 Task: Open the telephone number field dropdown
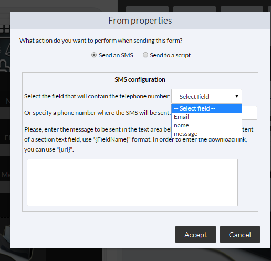[206, 96]
